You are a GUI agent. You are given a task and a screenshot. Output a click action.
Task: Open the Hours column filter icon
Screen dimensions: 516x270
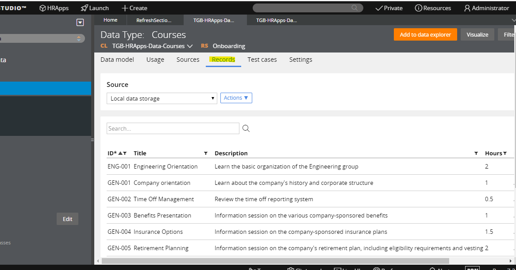(505, 153)
